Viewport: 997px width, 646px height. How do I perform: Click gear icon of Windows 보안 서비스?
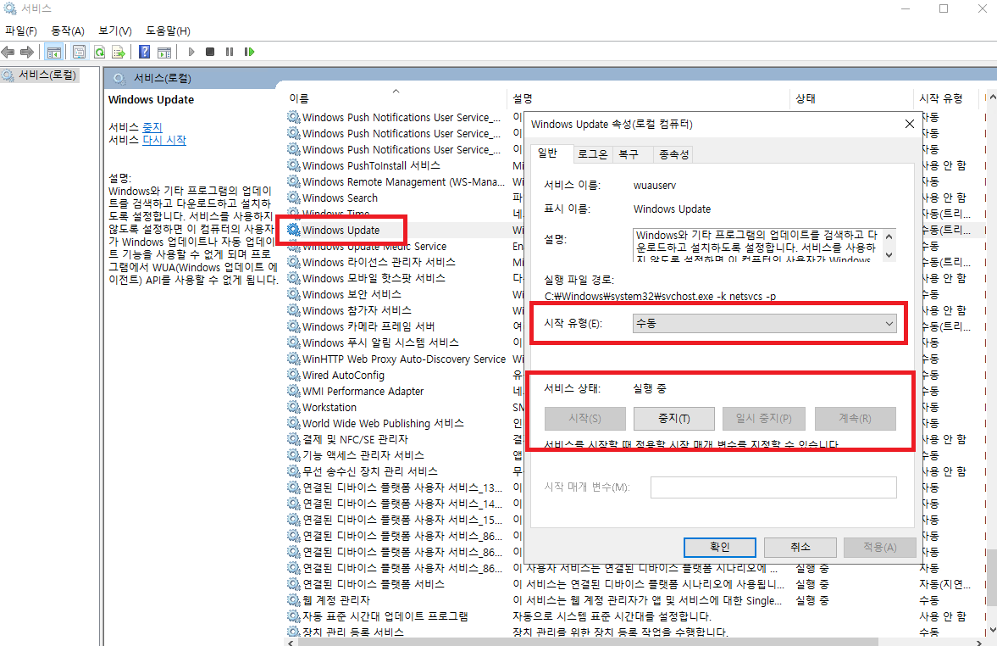pyautogui.click(x=293, y=294)
